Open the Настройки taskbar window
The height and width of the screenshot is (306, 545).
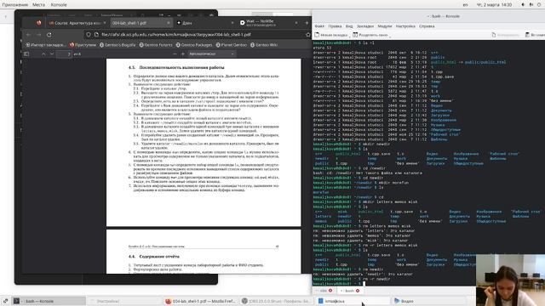(124, 301)
